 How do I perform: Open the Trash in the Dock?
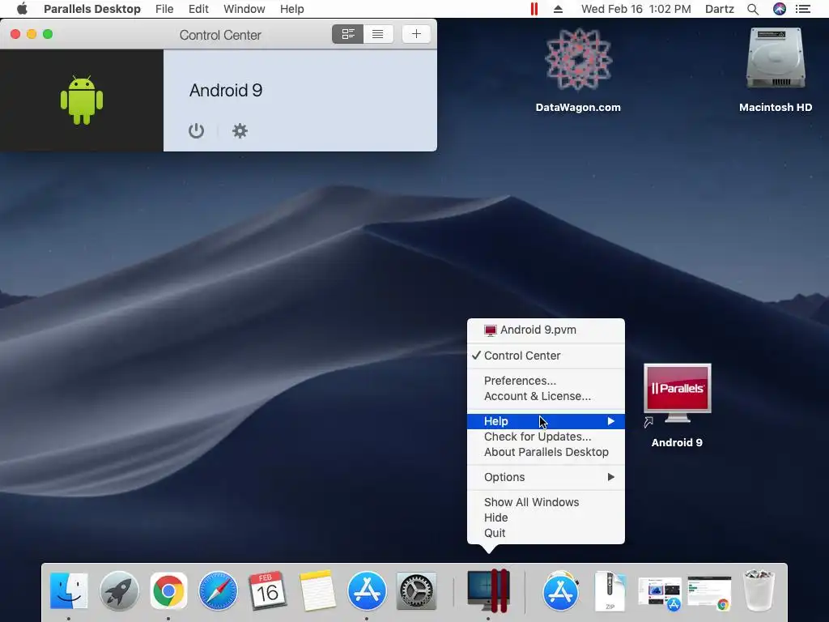(759, 590)
